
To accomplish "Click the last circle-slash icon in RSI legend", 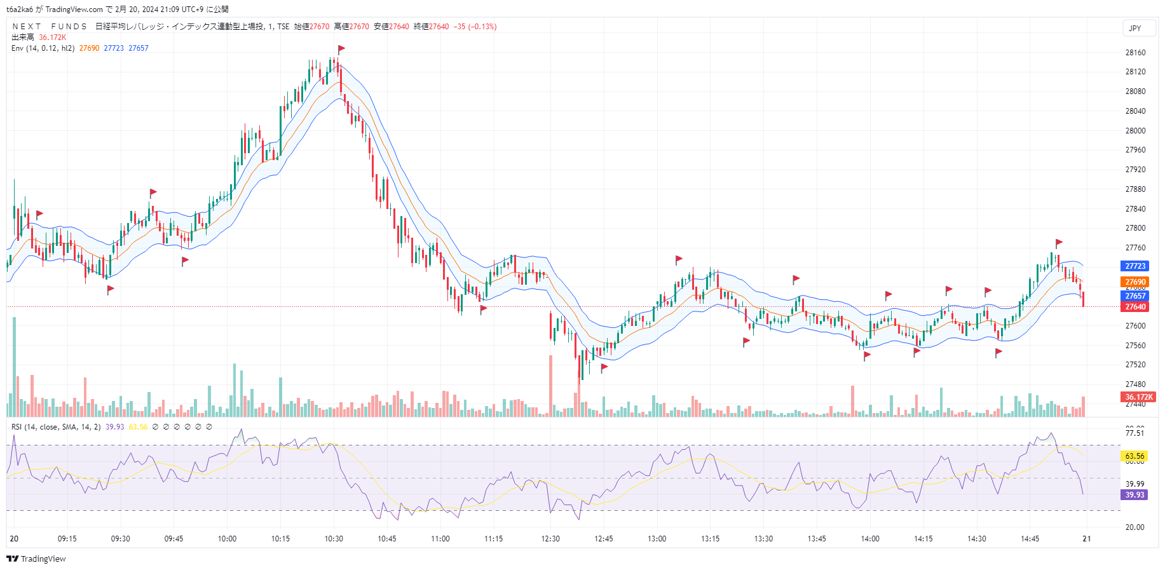I will click(x=209, y=427).
